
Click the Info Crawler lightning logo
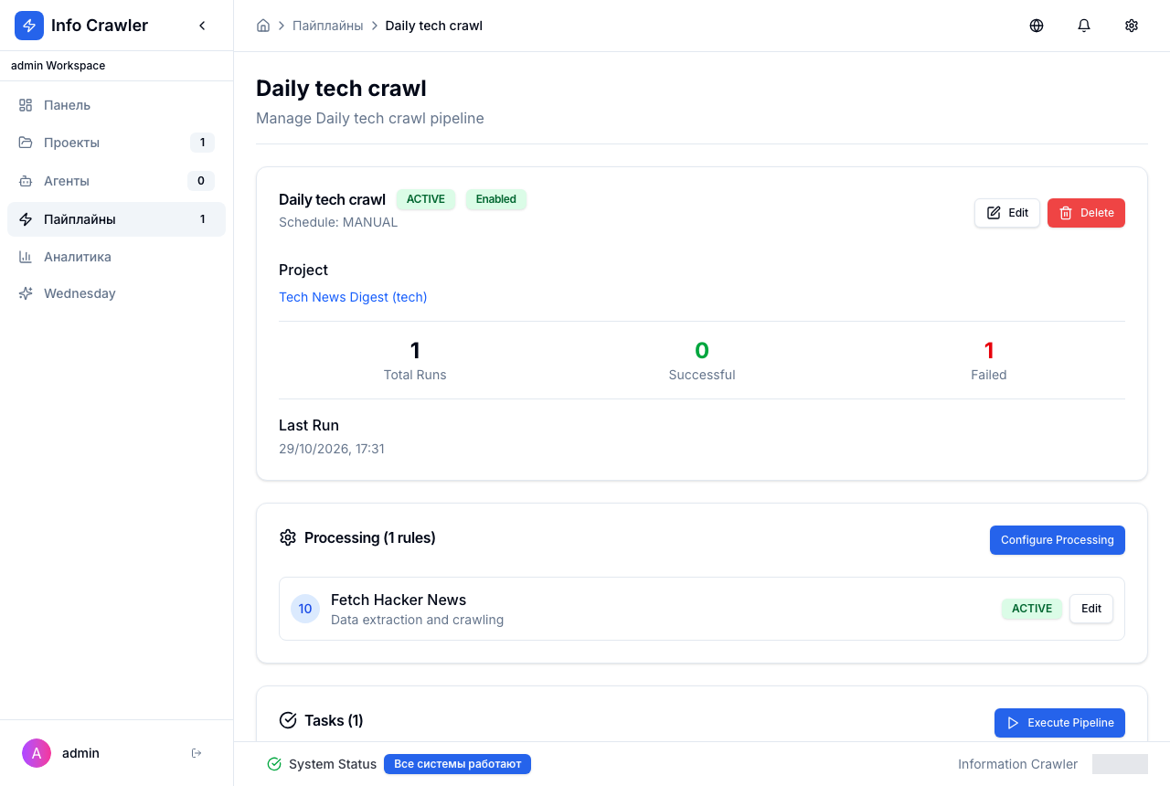click(29, 26)
